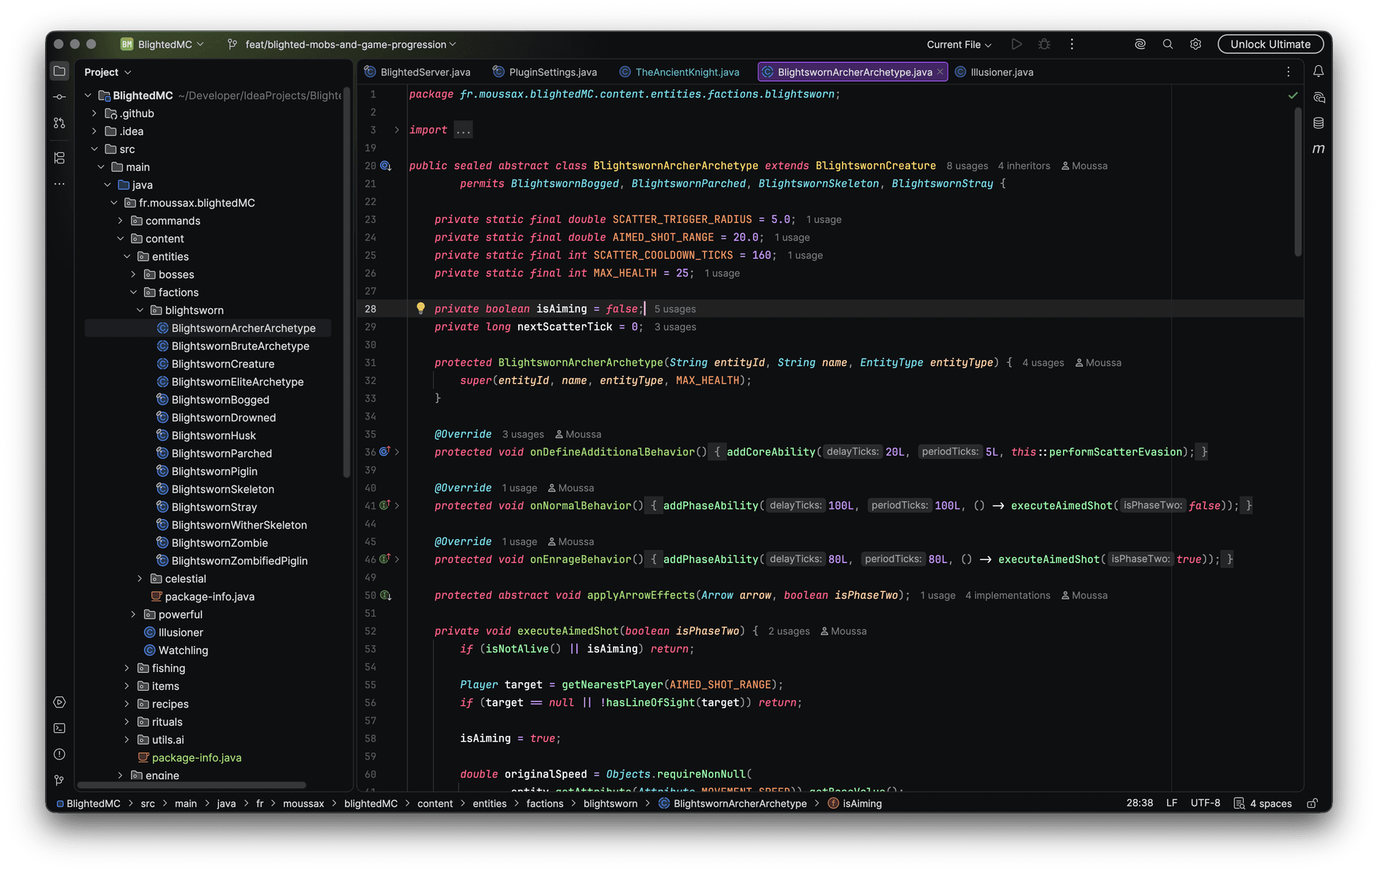The width and height of the screenshot is (1378, 873).
Task: Open the Terminal tool window icon
Action: (60, 728)
